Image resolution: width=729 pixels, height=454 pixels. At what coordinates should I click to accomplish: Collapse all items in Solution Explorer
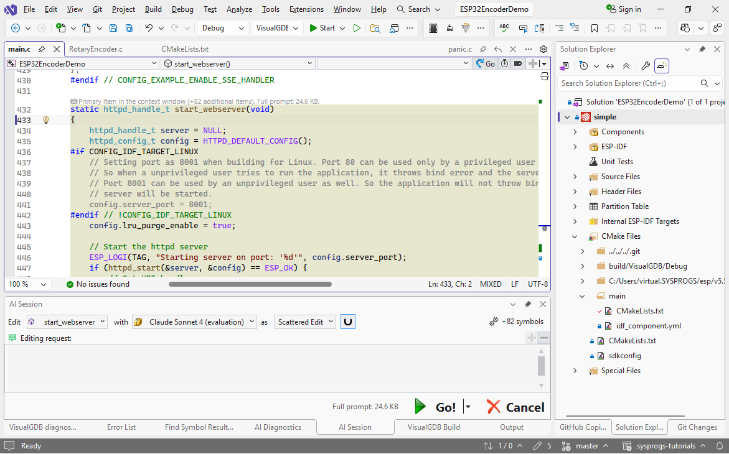point(626,66)
